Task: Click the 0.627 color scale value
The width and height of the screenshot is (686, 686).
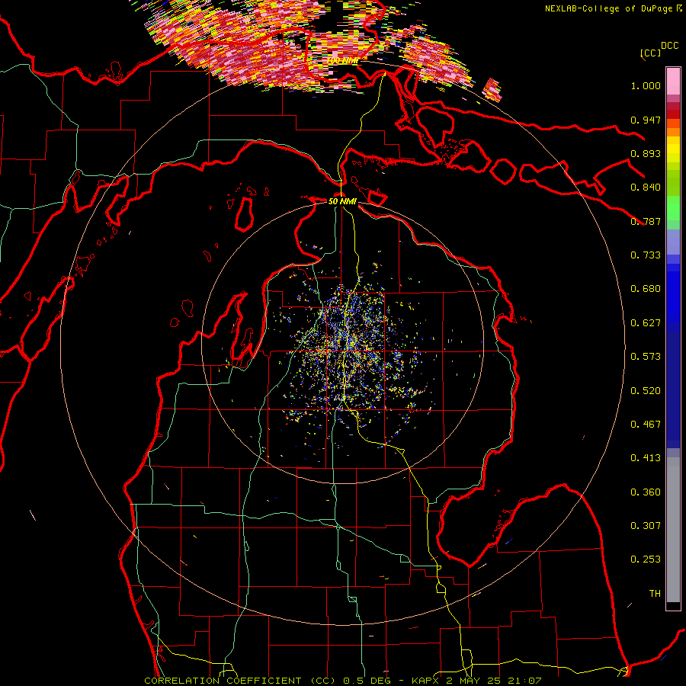Action: coord(646,323)
